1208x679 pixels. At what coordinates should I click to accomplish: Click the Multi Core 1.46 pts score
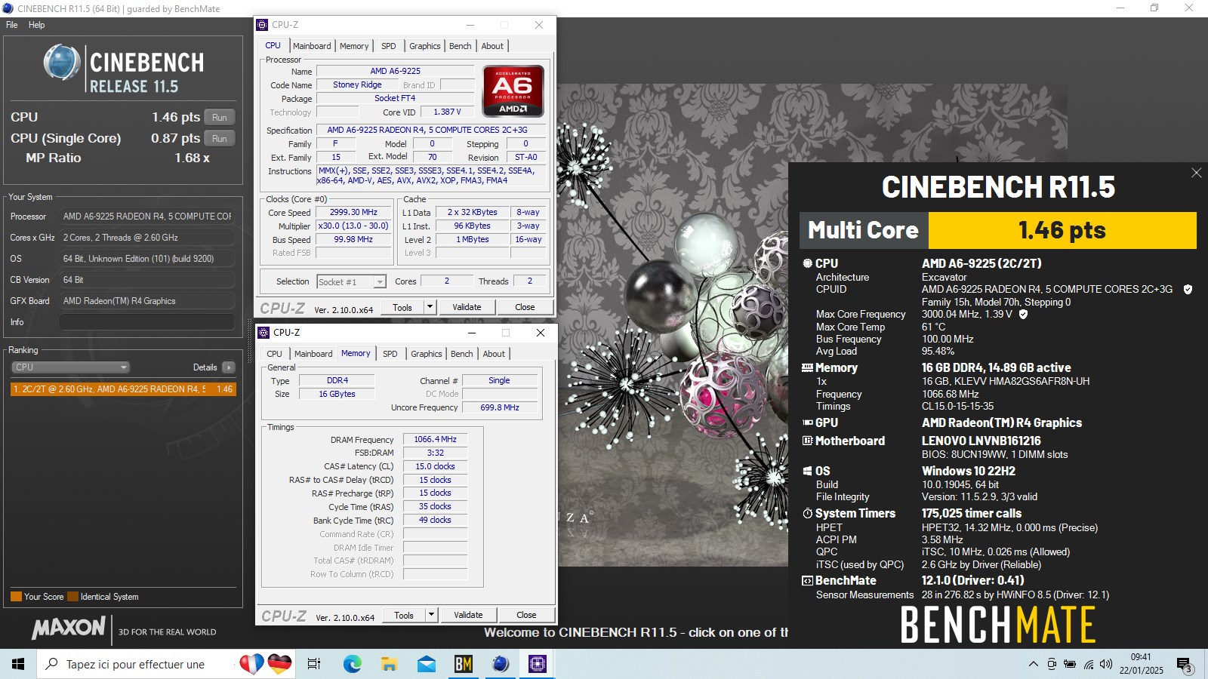[1062, 230]
